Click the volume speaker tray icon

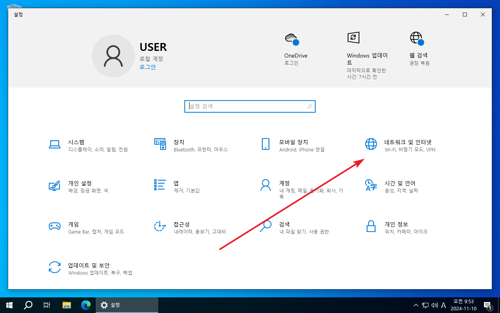point(434,305)
